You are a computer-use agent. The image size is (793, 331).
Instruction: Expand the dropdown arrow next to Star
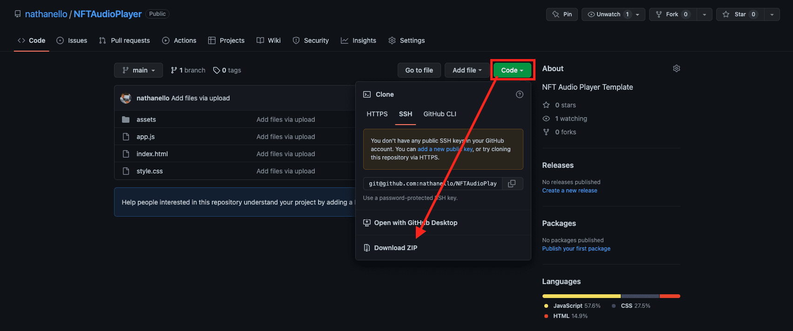tap(772, 14)
